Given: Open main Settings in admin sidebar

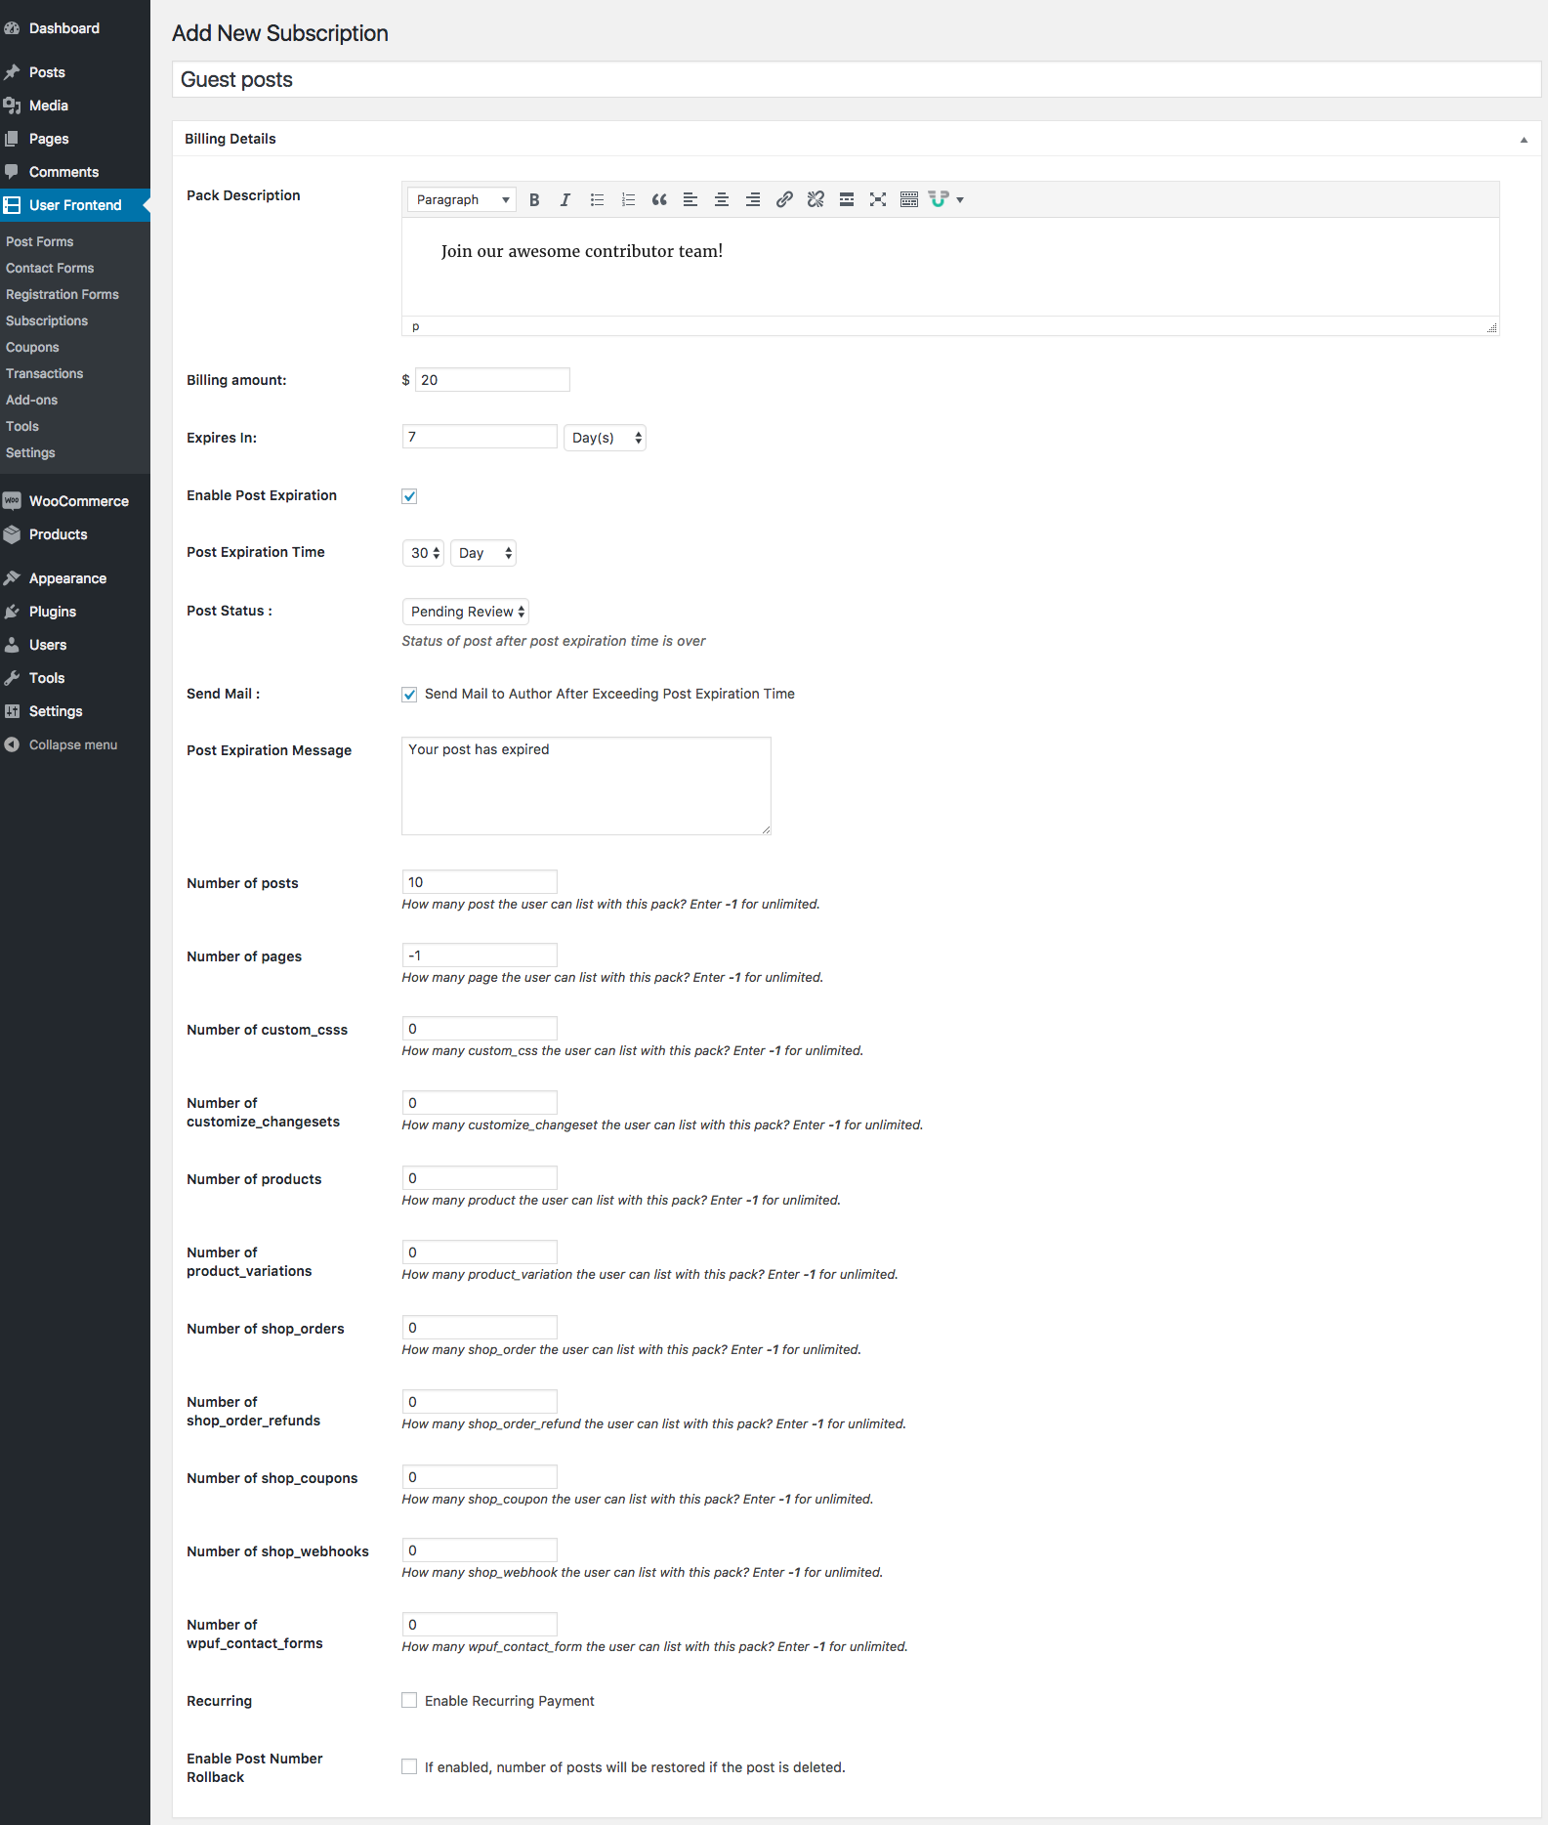Looking at the screenshot, I should pos(56,711).
